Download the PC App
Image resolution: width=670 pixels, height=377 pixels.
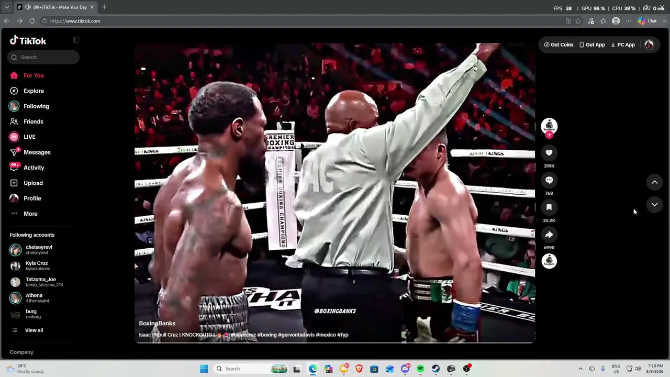(x=623, y=45)
